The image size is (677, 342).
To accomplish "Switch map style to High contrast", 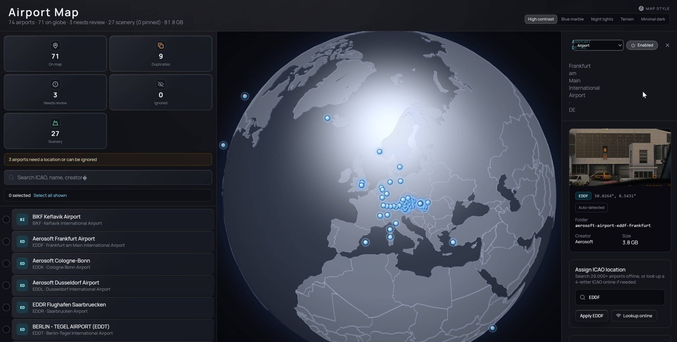I will (541, 19).
